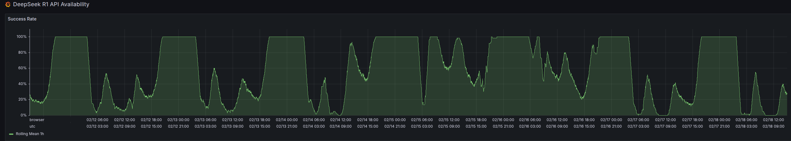
Task: Click the 02/18 00:00 browser time tick
Action: (719, 120)
